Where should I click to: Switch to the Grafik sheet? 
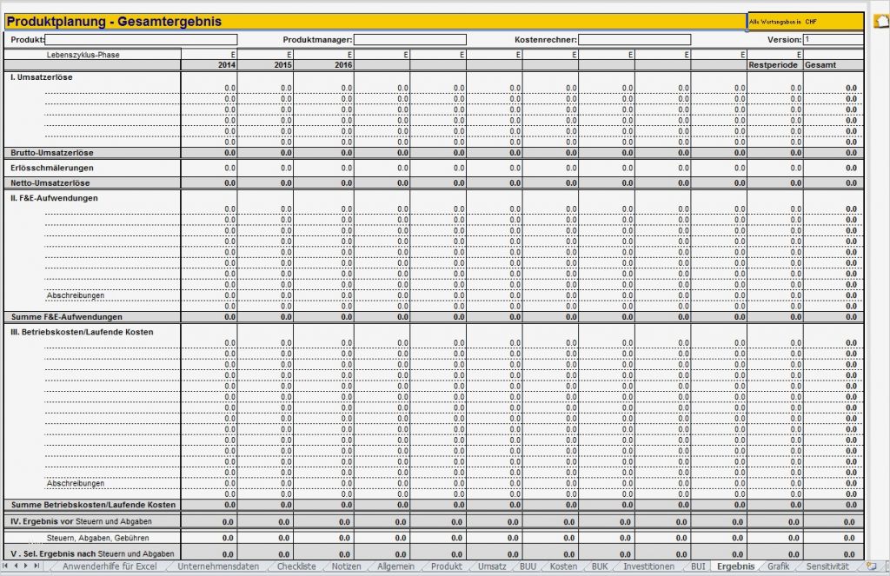(x=778, y=566)
